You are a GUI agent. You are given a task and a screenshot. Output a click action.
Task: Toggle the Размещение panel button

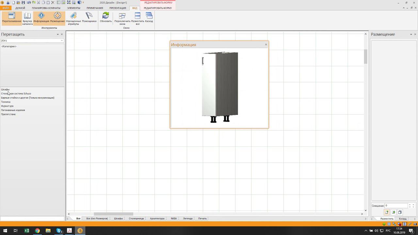point(57,18)
